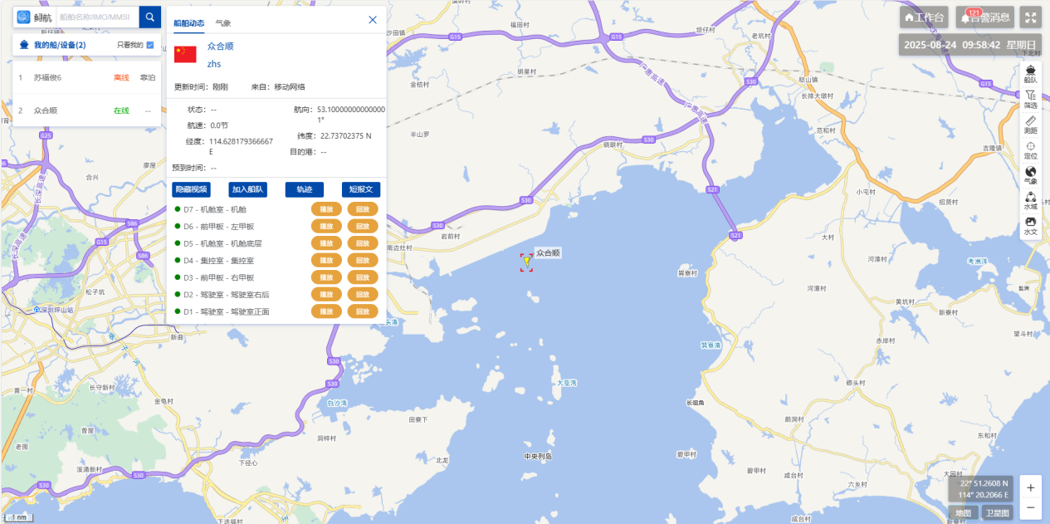This screenshot has height=524, width=1050.
Task: Activate the 定位 locate tool
Action: click(1030, 149)
